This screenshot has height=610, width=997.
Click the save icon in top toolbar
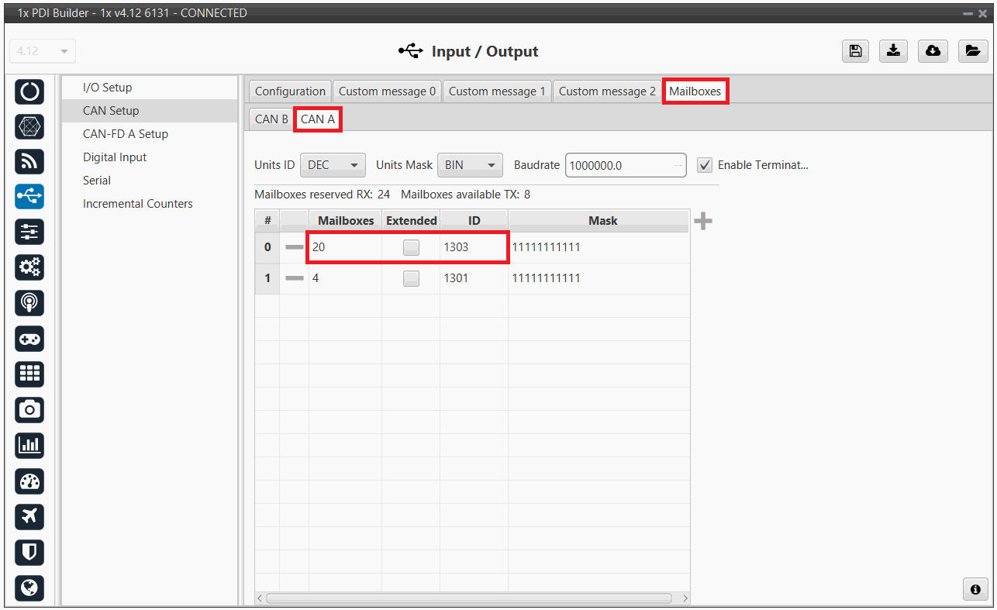coord(855,51)
